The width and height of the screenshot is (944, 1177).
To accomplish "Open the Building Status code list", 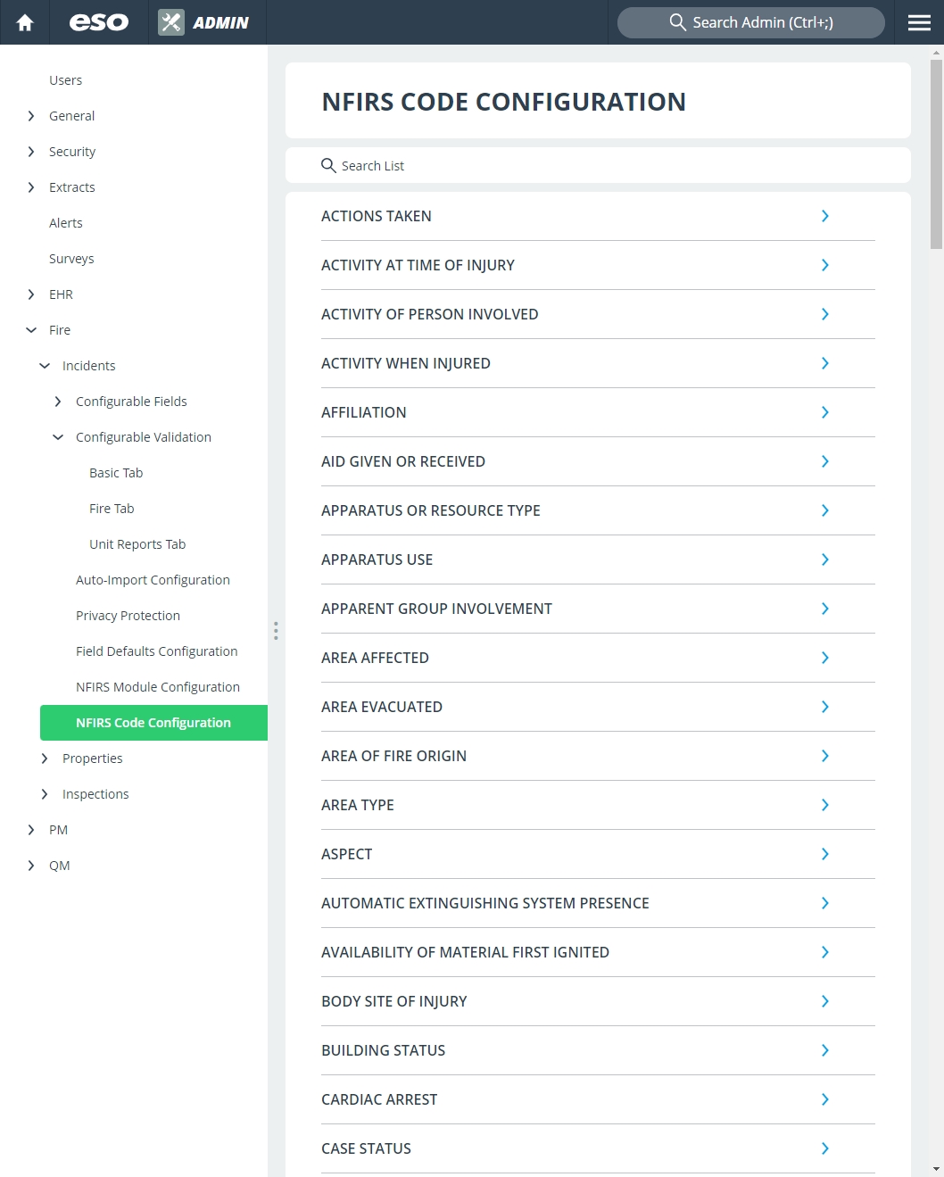I will (598, 1050).
